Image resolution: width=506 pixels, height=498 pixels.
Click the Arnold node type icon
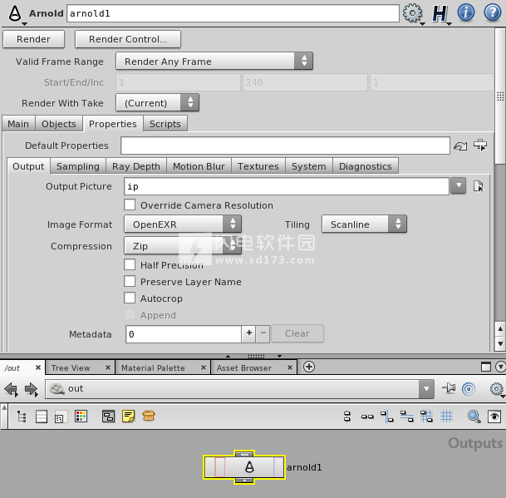[x=15, y=13]
